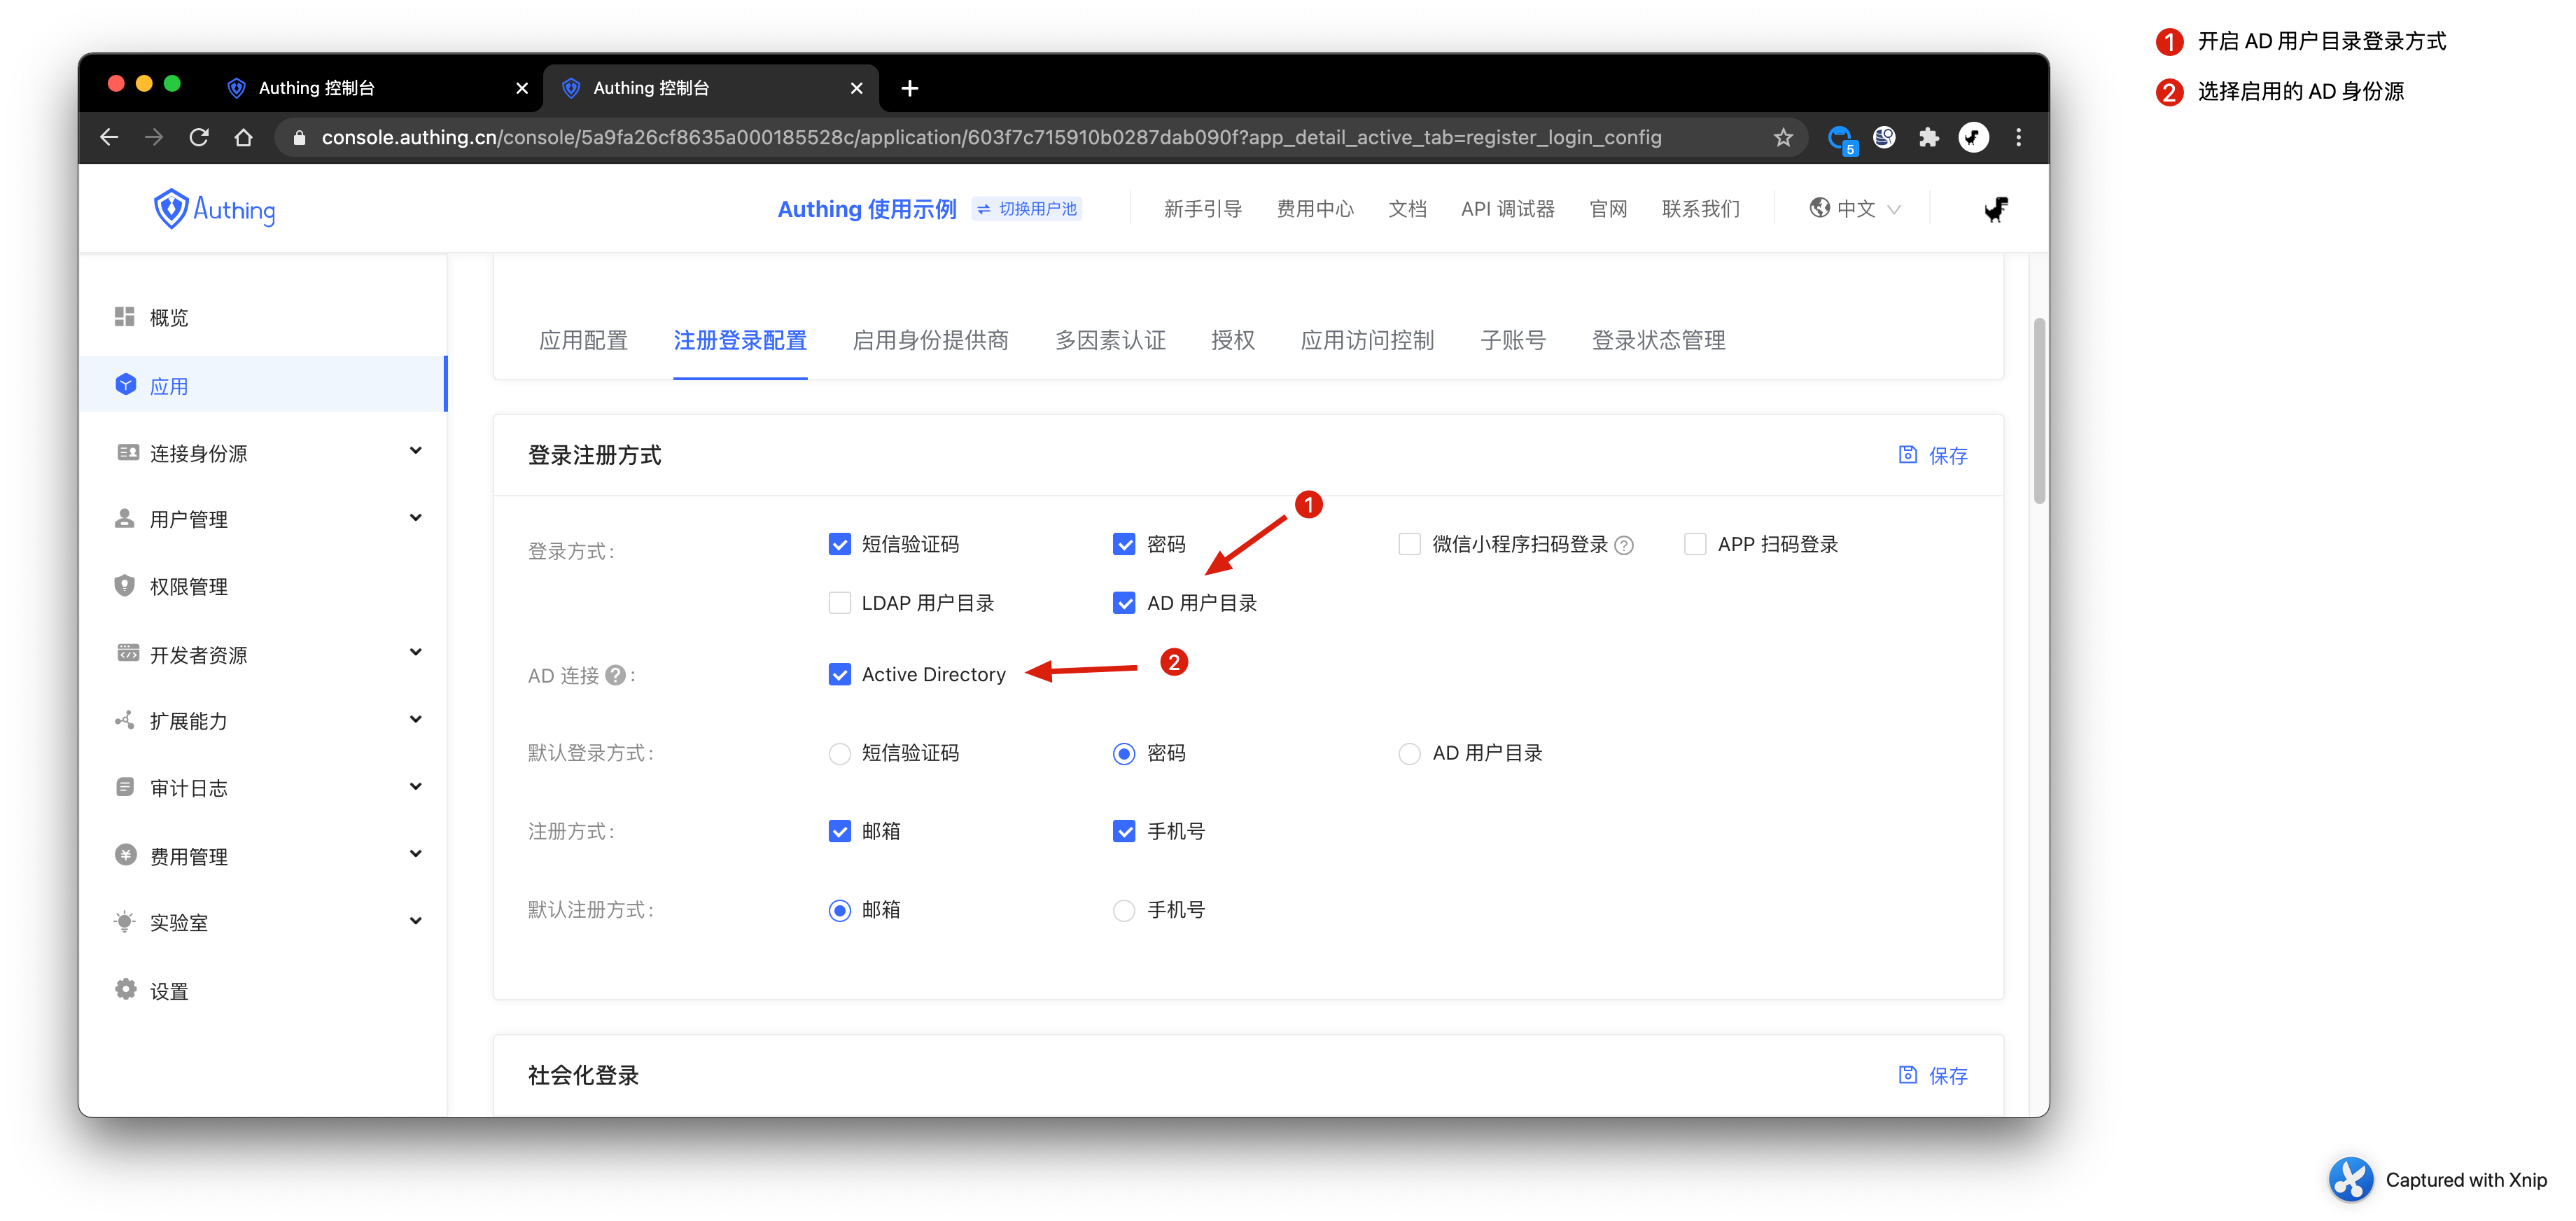Click the browser address bar URL

click(x=990, y=138)
